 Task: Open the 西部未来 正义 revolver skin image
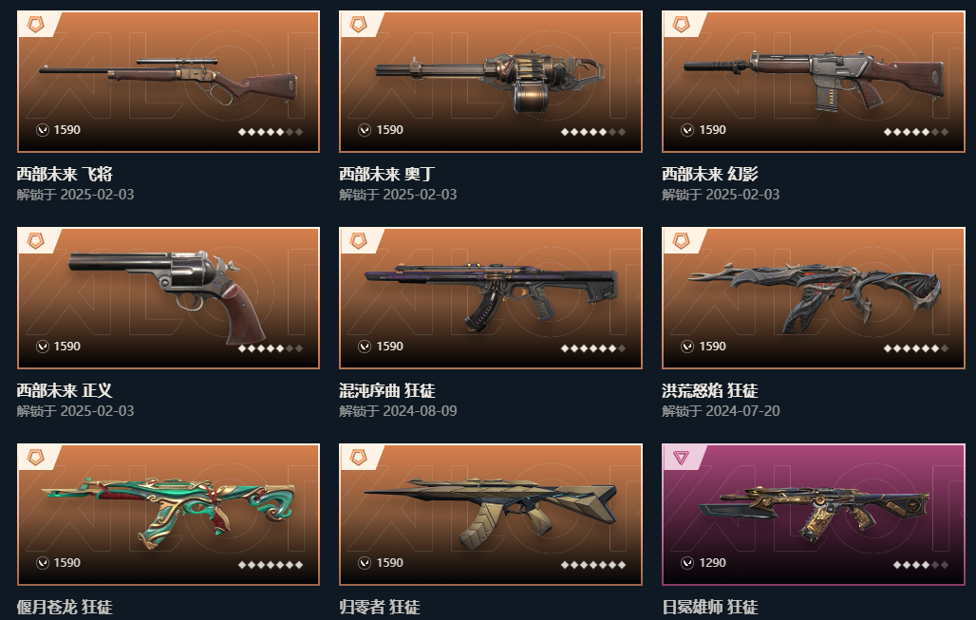coord(169,297)
